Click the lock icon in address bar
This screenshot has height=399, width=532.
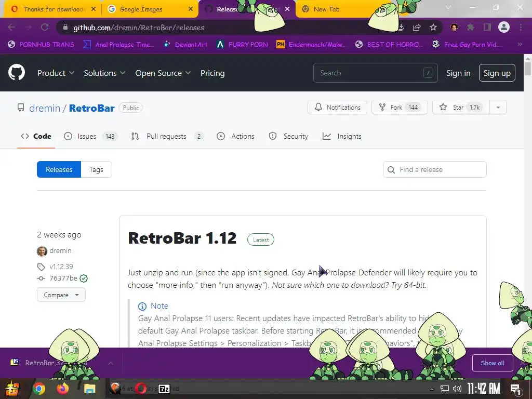65,28
